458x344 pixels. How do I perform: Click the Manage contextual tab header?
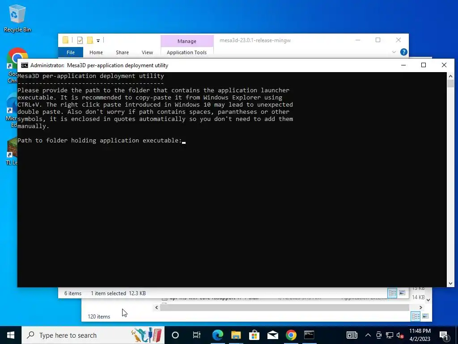click(187, 41)
